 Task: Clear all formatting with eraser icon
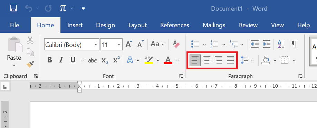(x=176, y=44)
